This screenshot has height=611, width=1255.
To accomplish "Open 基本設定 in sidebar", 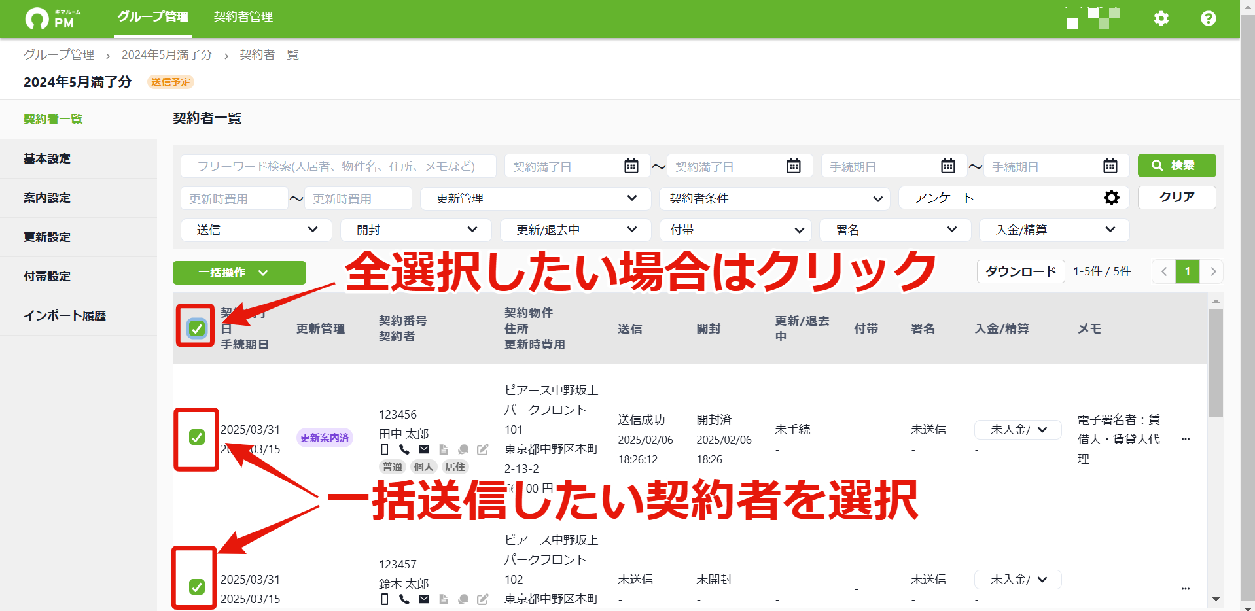I will [79, 158].
